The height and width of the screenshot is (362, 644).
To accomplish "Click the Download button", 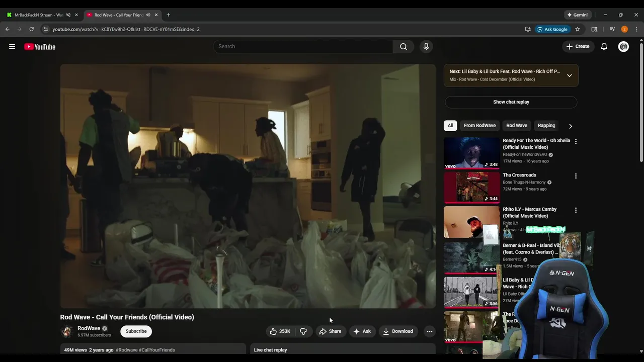I will point(398,331).
